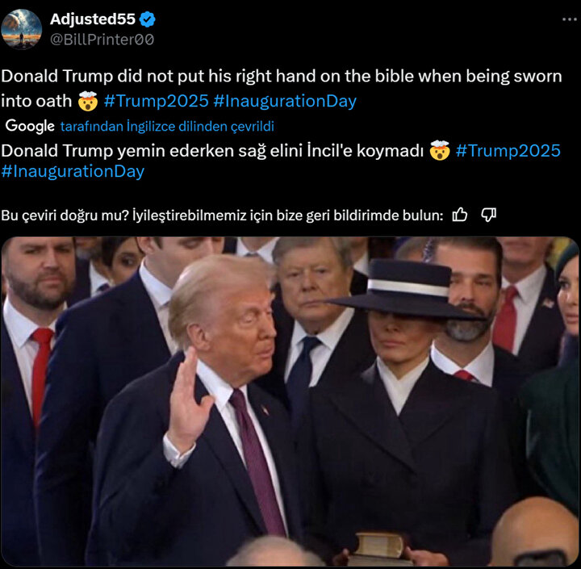Dislike the translation with thumbs down
Screen dimensions: 581x569
[488, 215]
